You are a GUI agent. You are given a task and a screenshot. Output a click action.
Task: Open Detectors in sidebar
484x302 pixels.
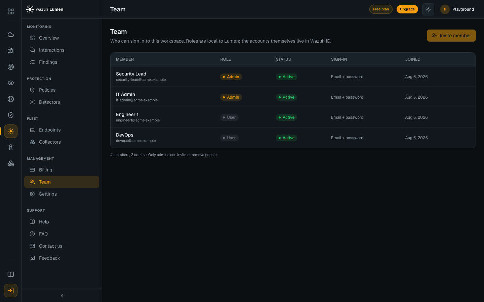coord(62,102)
